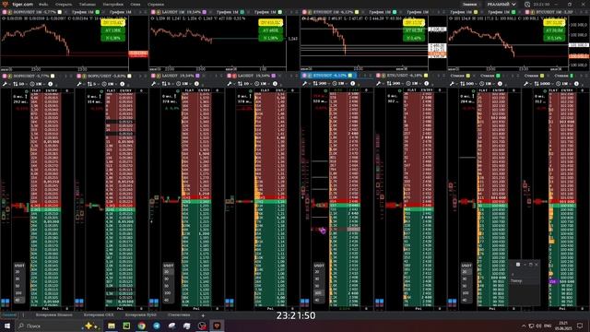
Task: Click pink icon on the -5,77% order book tab
Action: click(x=5, y=76)
